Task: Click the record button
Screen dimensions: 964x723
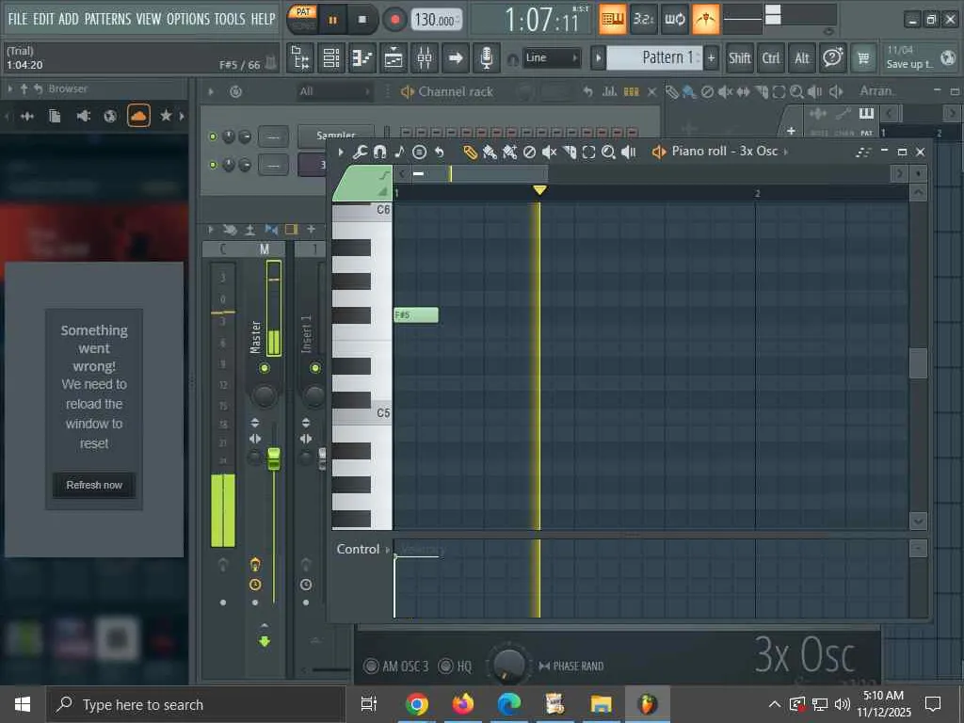Action: [x=394, y=20]
